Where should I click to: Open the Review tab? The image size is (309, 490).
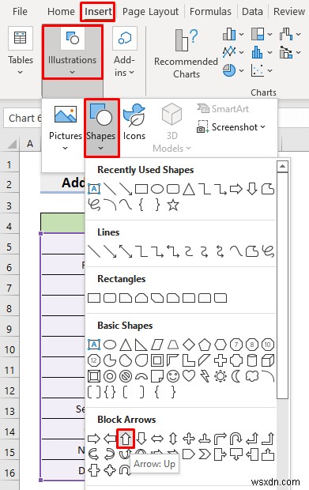pos(289,12)
